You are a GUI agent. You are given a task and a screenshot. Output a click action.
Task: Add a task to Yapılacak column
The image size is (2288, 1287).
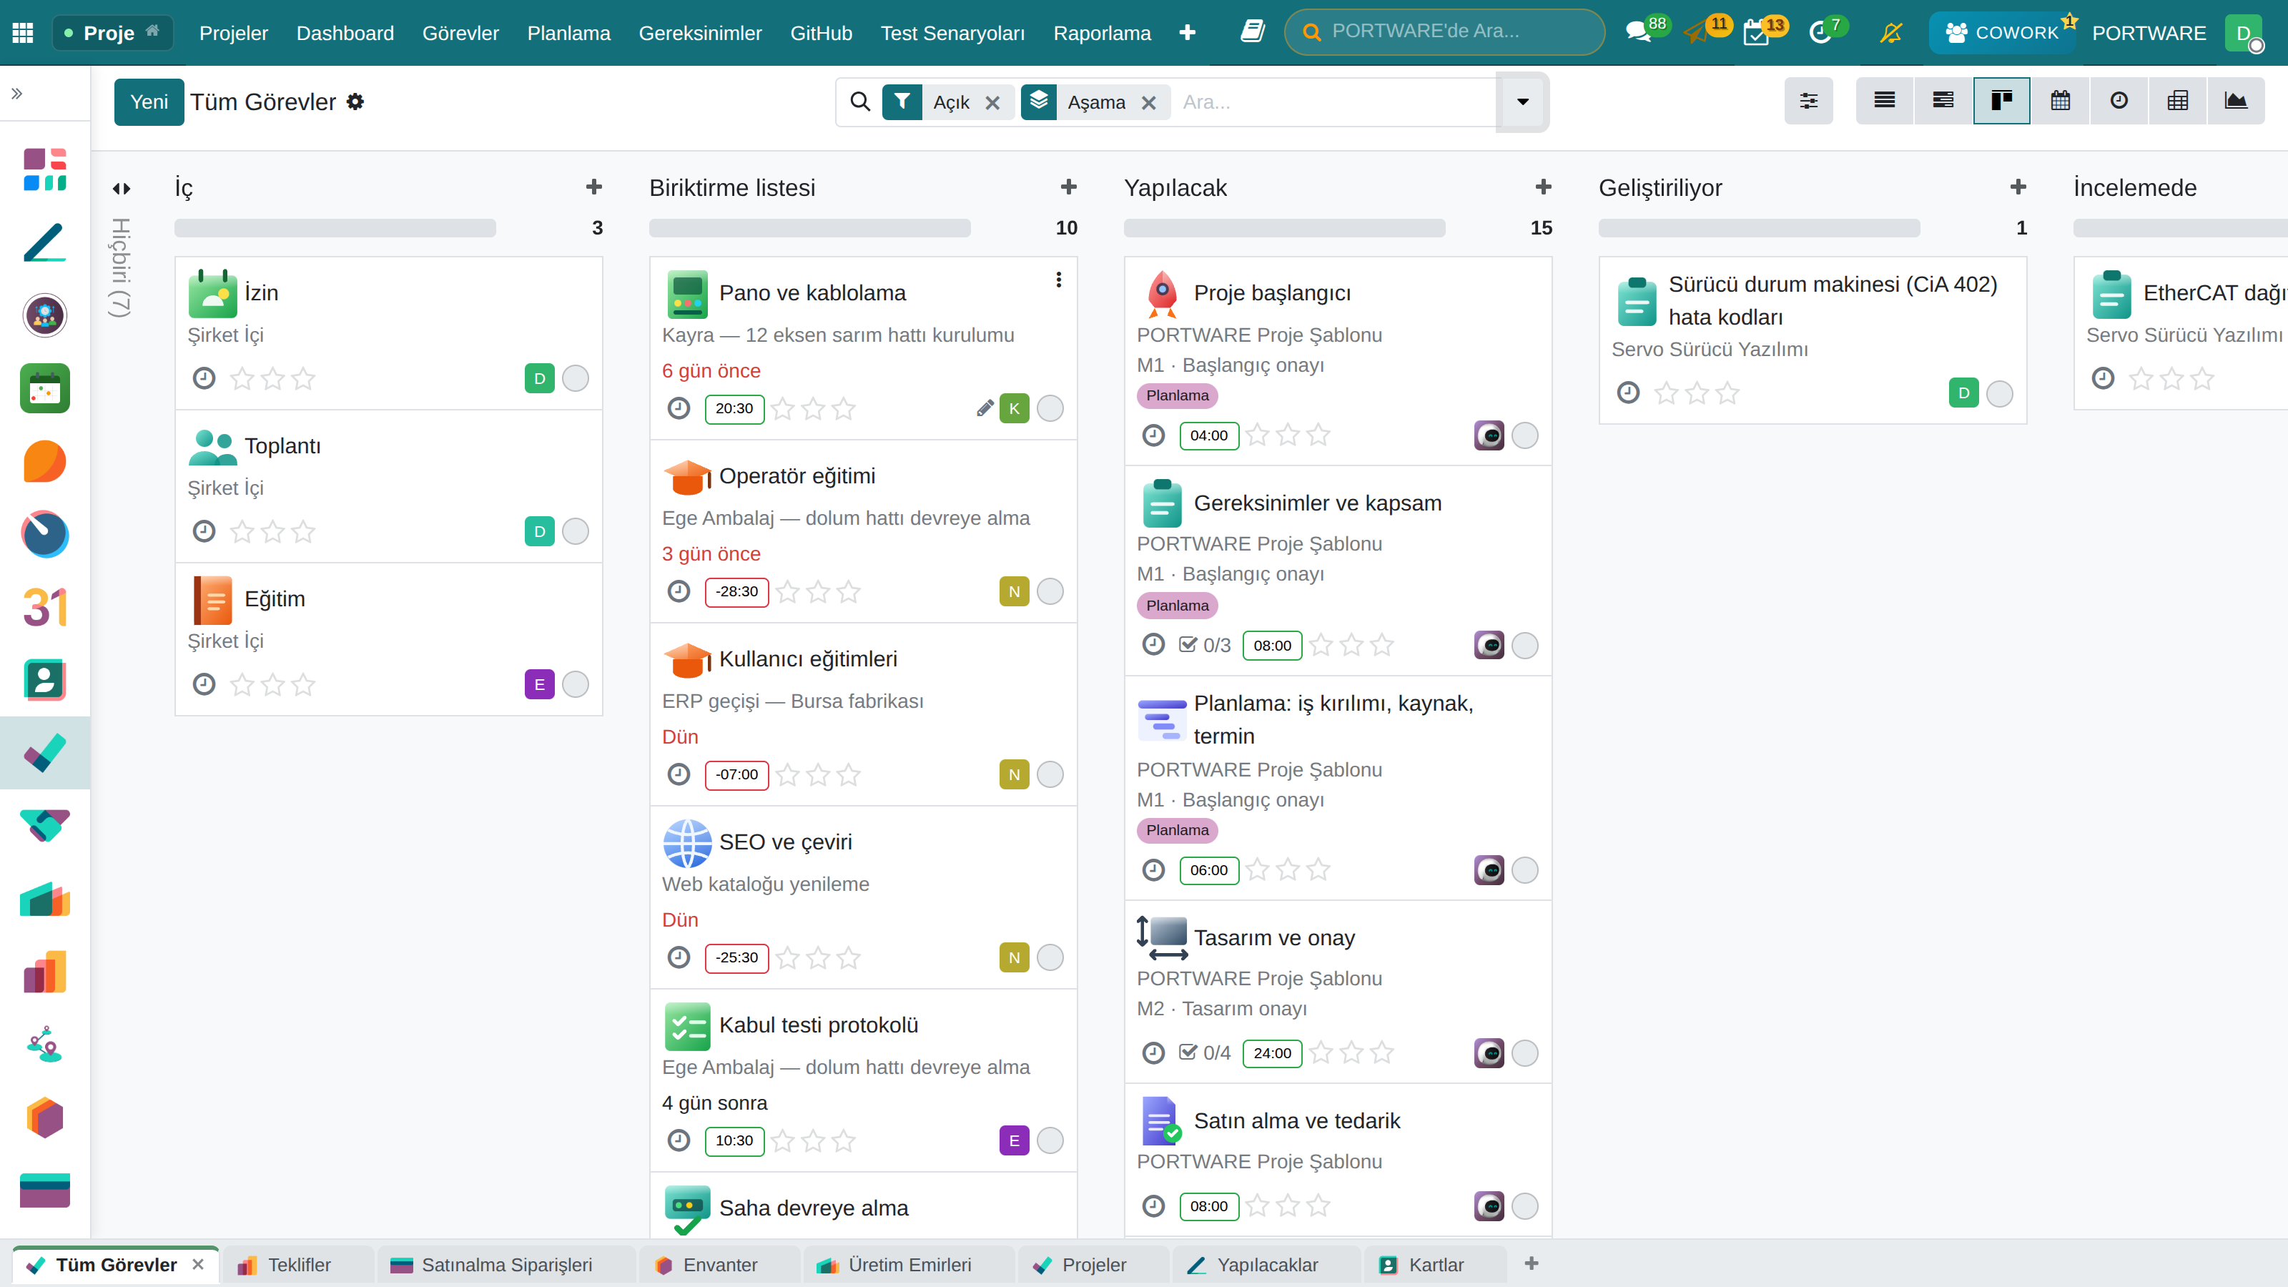pos(1544,187)
